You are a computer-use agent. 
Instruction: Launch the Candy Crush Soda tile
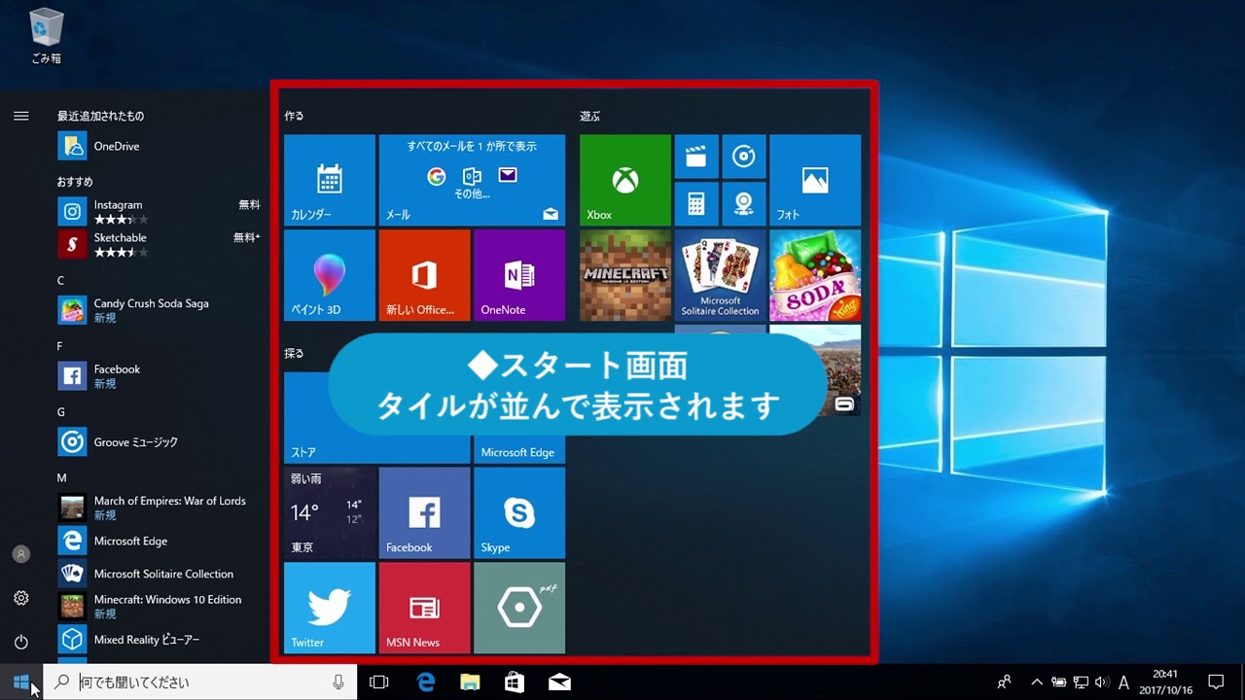(x=815, y=275)
